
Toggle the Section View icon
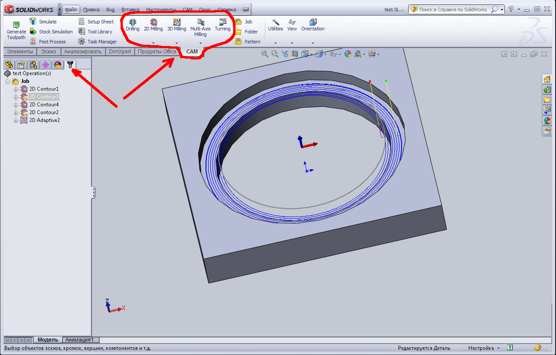[295, 54]
